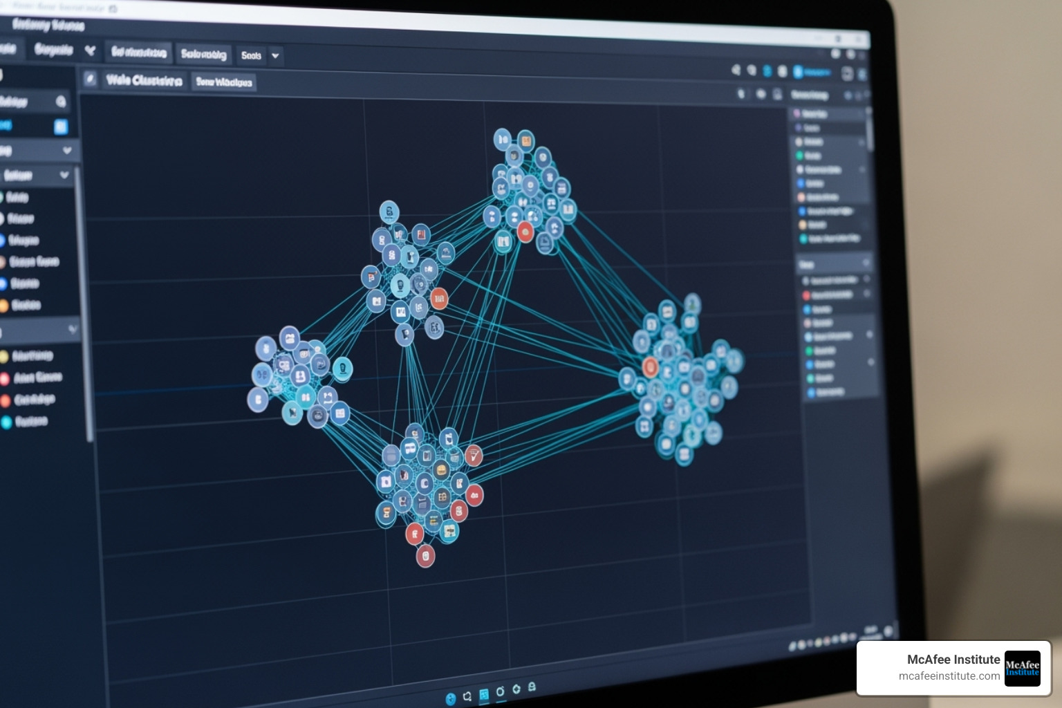Viewport: 1062px width, 708px height.
Task: Click the speaker icon in the upper-right toolbar
Action: coord(736,71)
